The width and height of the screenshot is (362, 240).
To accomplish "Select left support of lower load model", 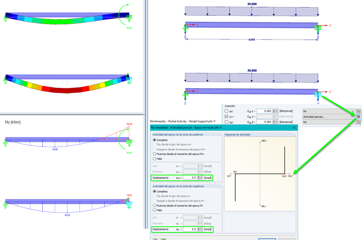I will [x=185, y=95].
